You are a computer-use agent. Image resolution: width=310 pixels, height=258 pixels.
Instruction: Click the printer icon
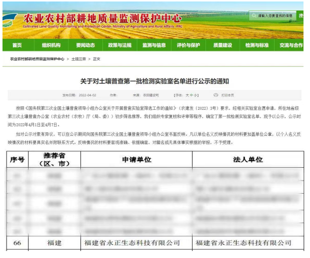click(215, 95)
